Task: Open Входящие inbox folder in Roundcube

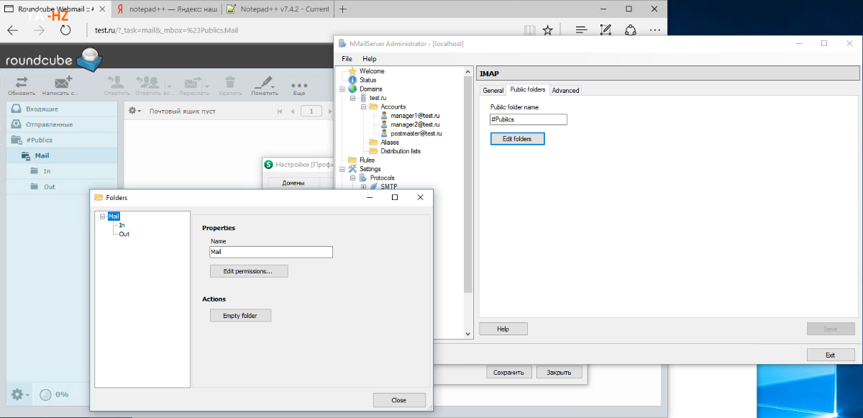Action: click(62, 109)
